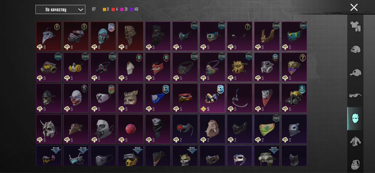Open the backpack category icon

355,164
